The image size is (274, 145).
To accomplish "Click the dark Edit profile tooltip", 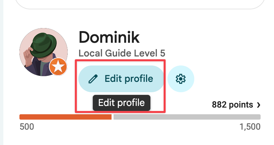I will pos(122,103).
